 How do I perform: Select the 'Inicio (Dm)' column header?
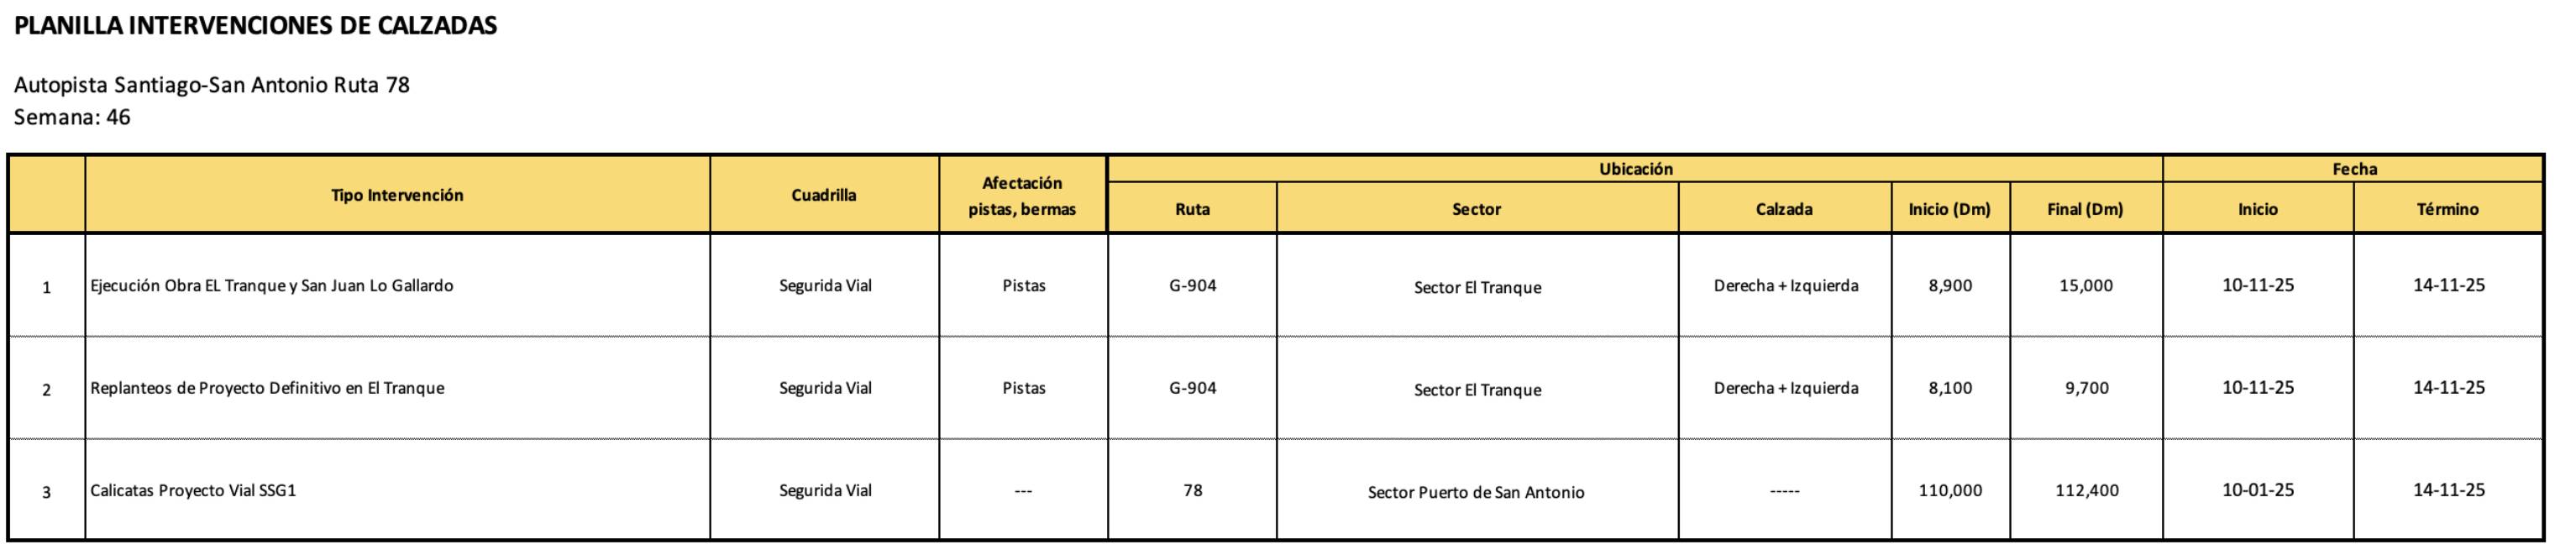(1949, 209)
